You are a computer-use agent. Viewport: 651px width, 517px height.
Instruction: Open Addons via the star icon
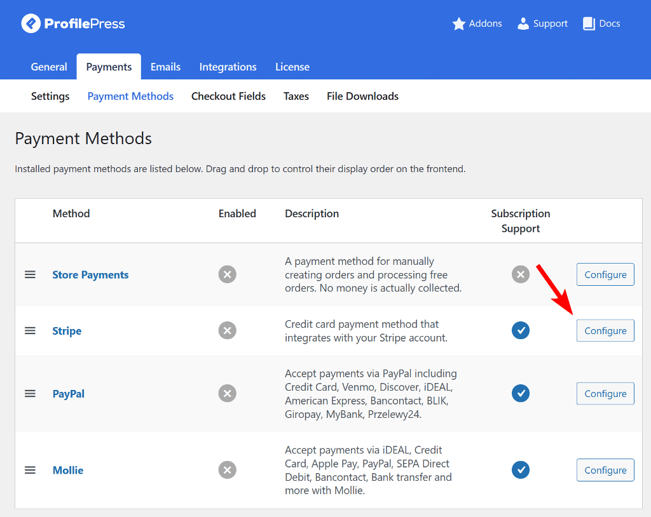coord(459,24)
